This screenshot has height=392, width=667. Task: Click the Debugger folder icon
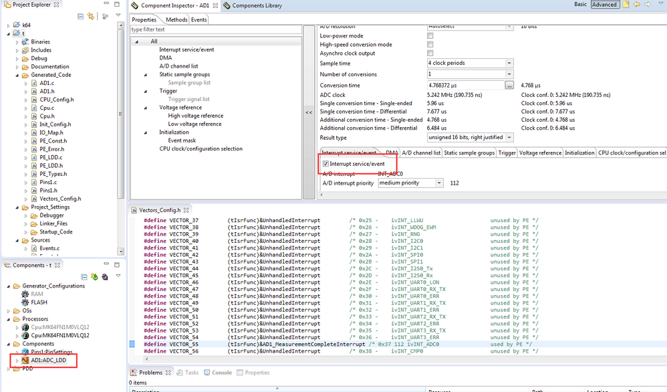pyautogui.click(x=34, y=215)
